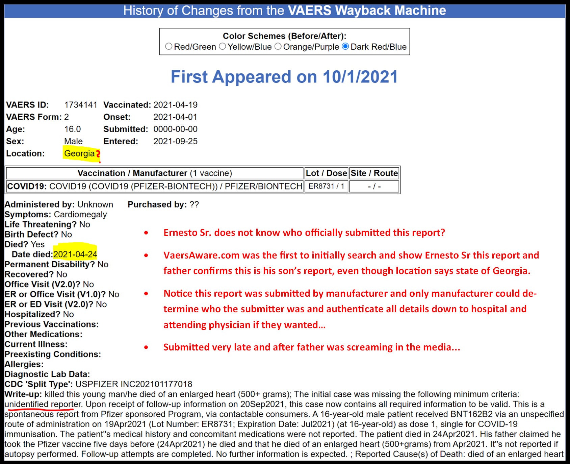Image resolution: width=570 pixels, height=464 pixels.
Task: Click the split type USPFIZER INC202101177018
Action: pos(134,384)
